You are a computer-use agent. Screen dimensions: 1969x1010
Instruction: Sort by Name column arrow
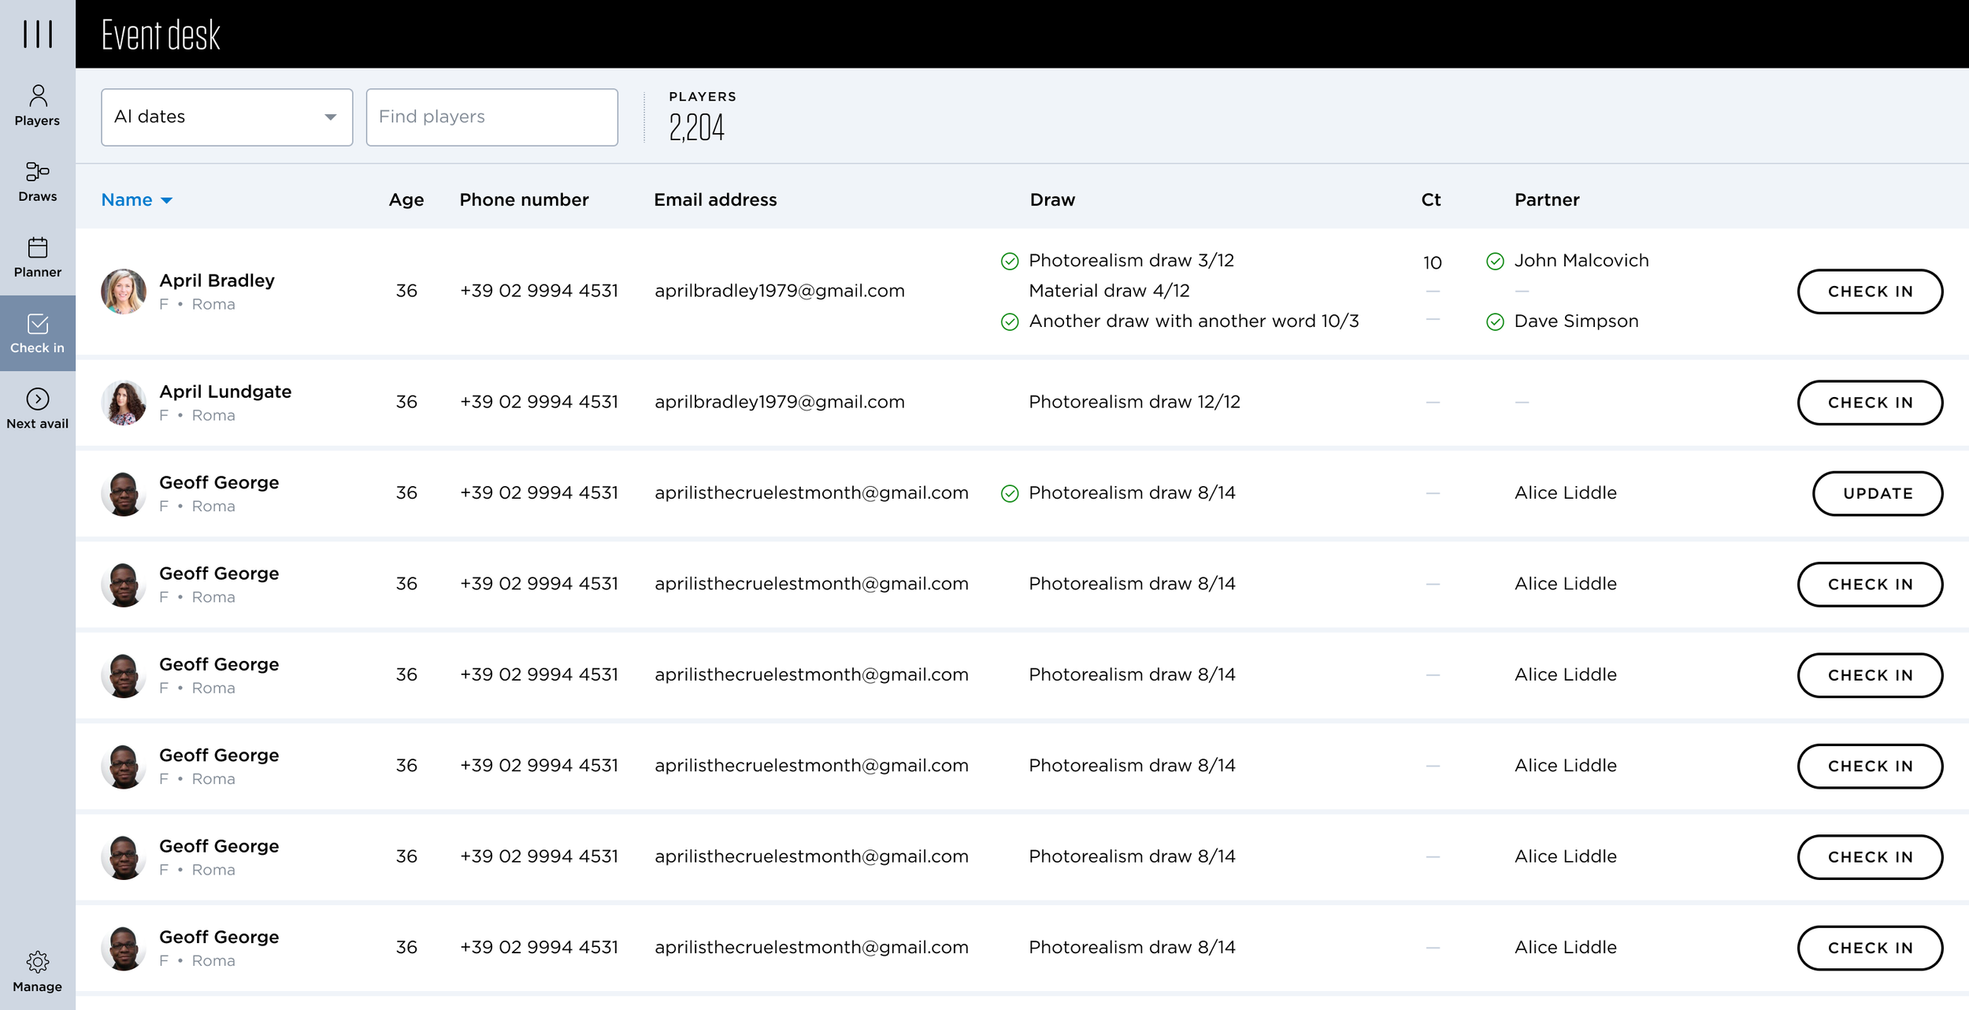(166, 201)
